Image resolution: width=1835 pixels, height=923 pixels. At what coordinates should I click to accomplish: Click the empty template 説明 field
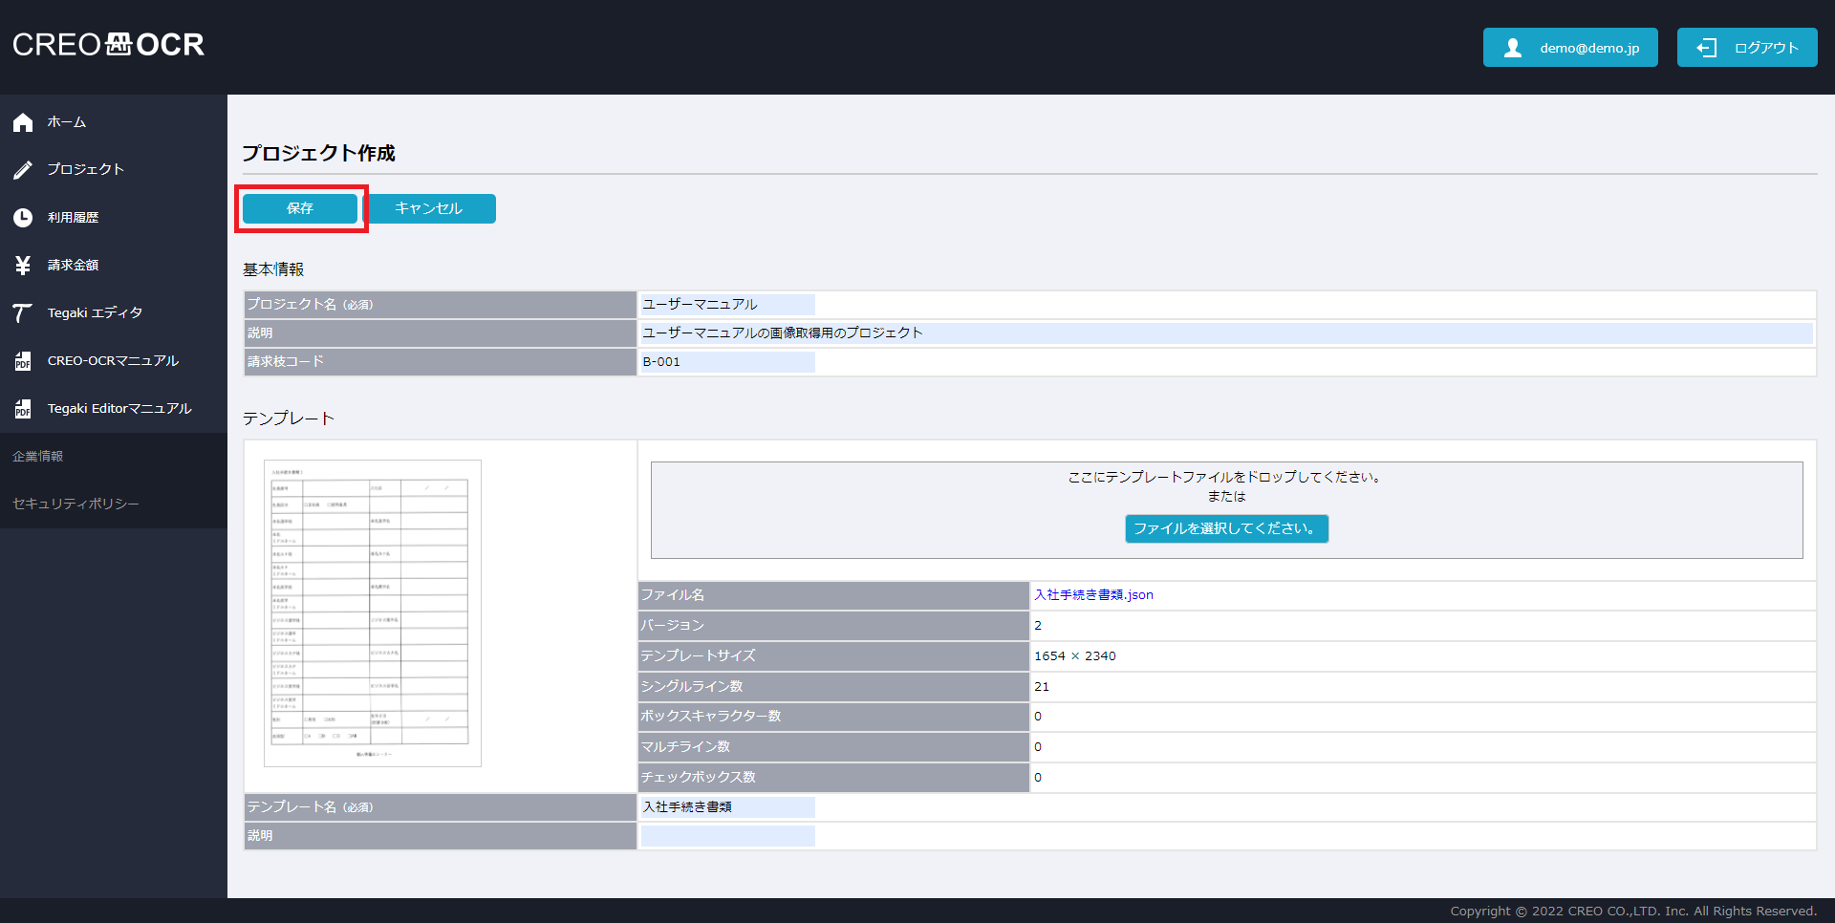pyautogui.click(x=727, y=836)
